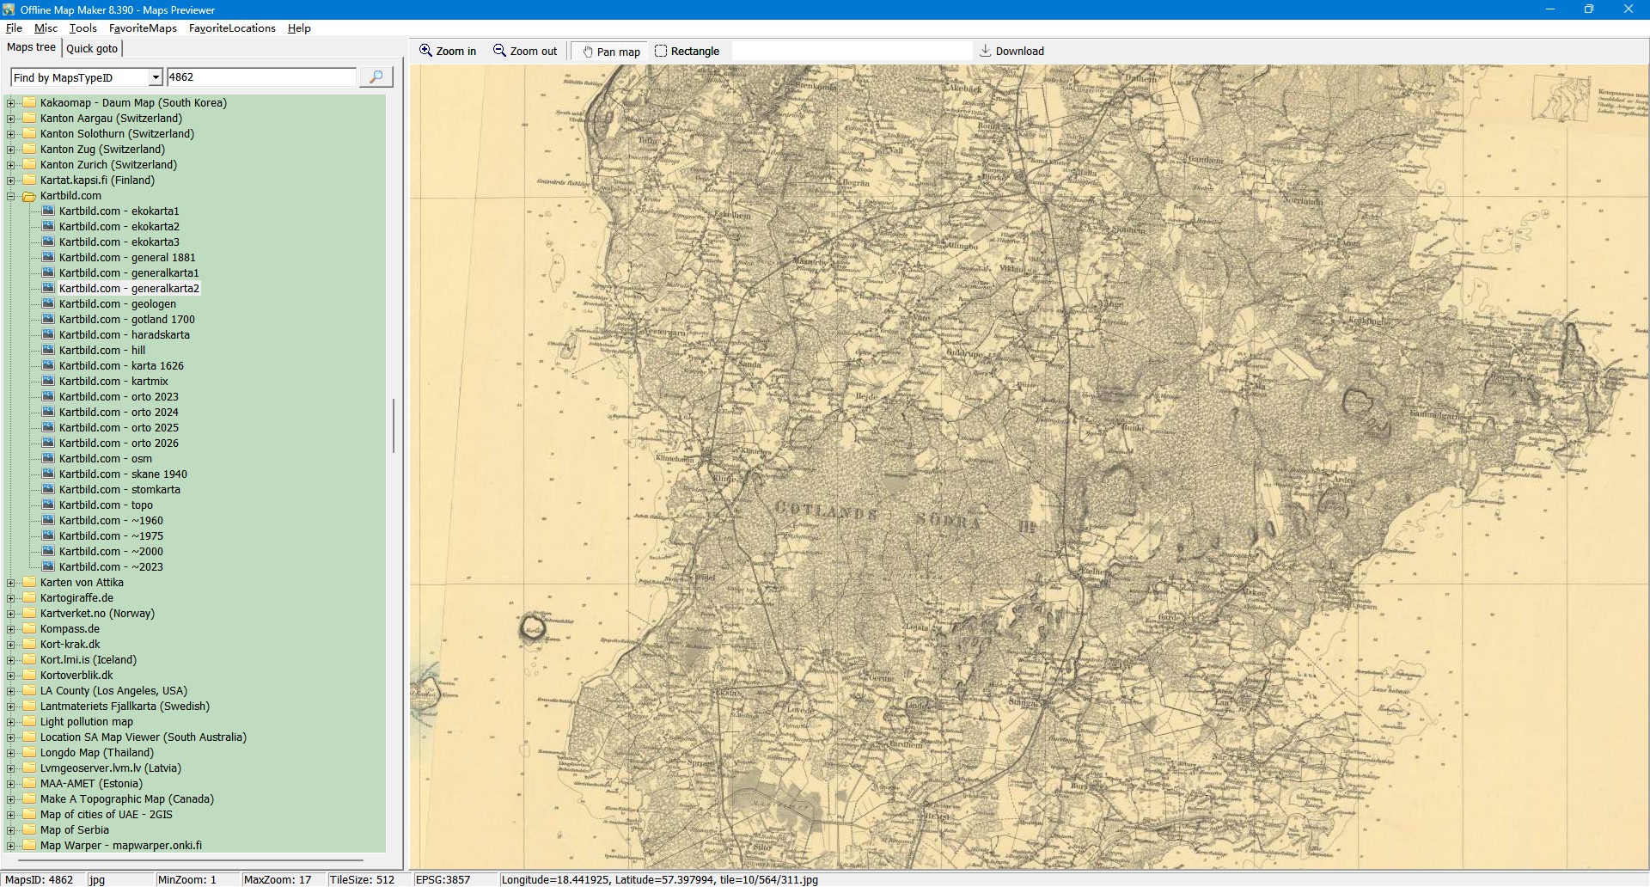Click the map icon beside gotland 1700

click(48, 319)
